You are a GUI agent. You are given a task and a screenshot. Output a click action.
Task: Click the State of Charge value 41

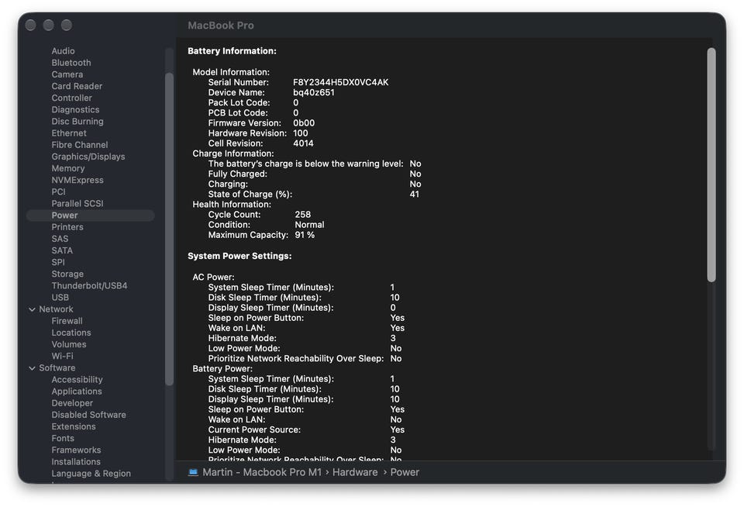coord(414,194)
